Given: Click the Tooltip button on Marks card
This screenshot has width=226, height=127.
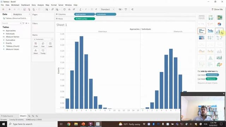Looking at the screenshot, I should click(43, 52).
